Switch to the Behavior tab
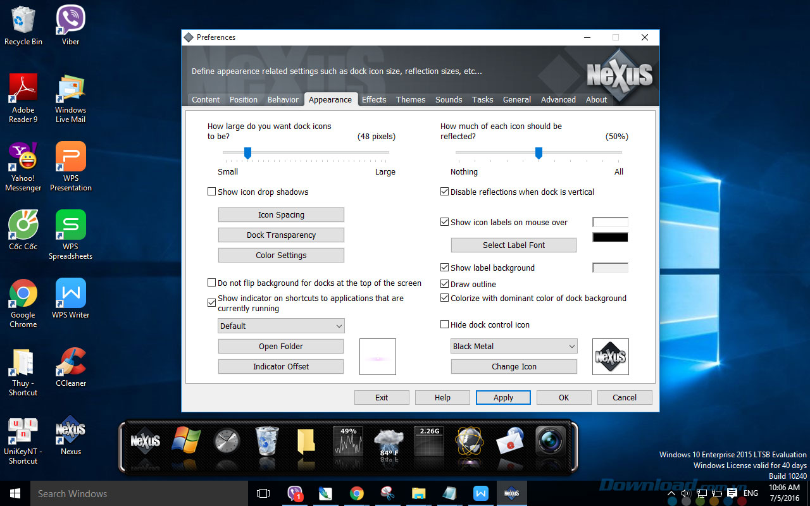The height and width of the screenshot is (506, 810). point(283,99)
